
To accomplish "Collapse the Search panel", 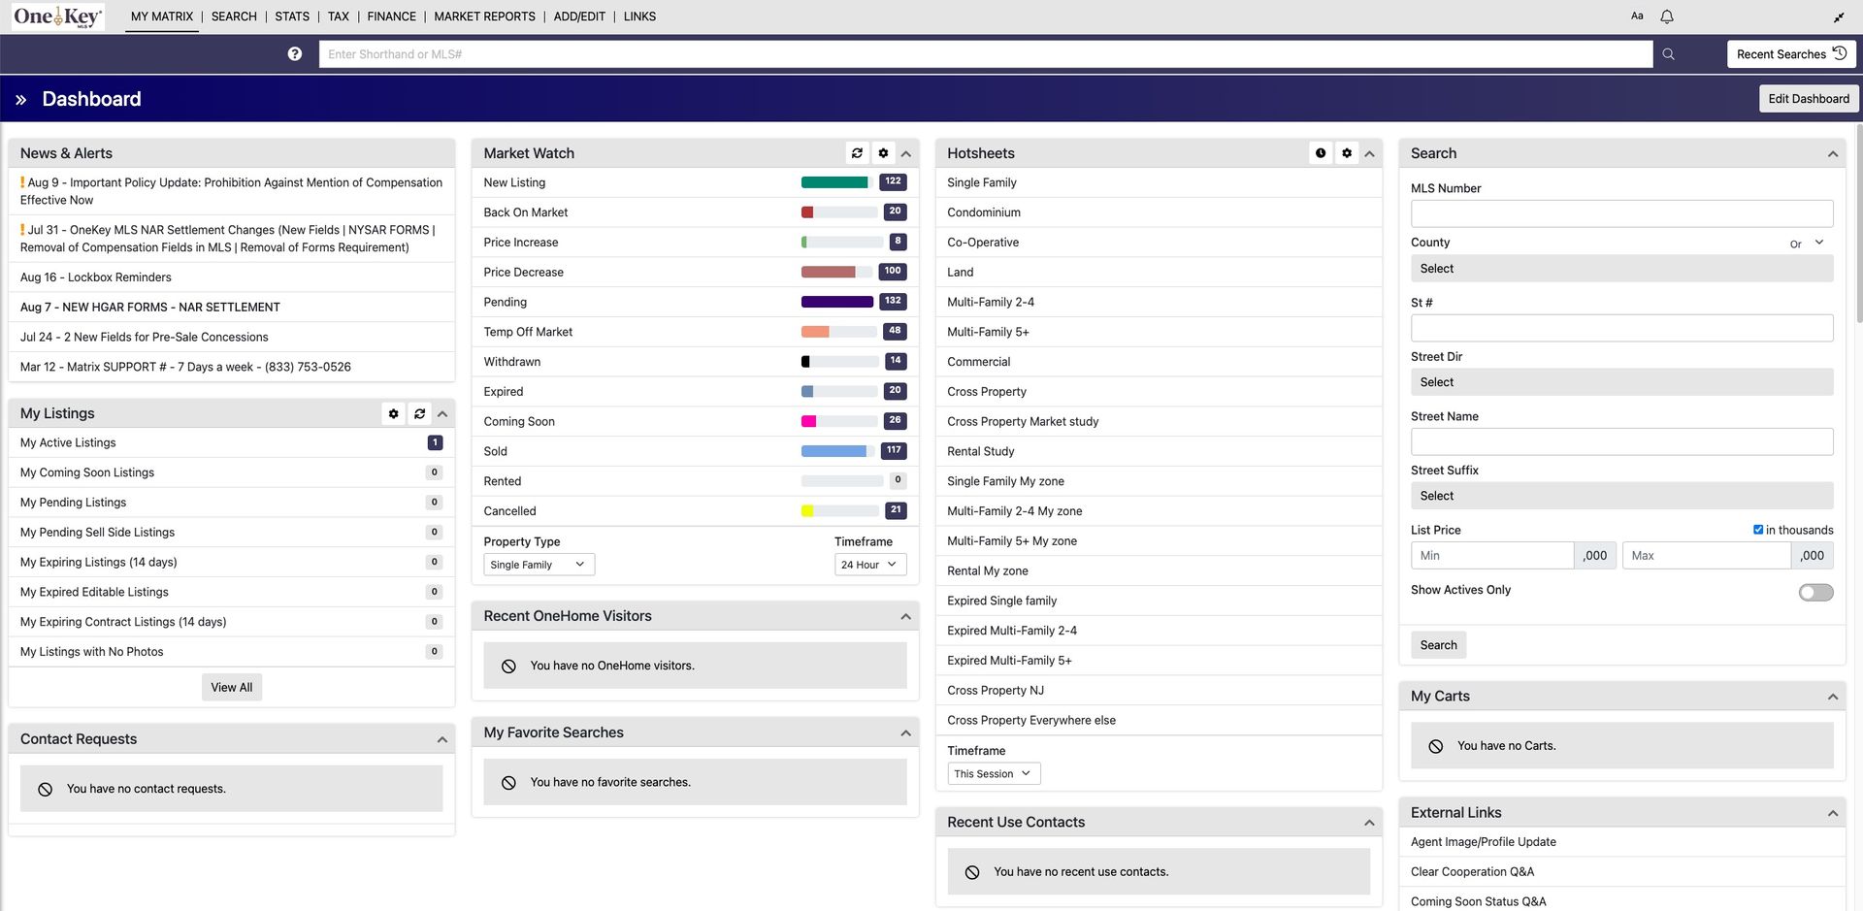I will coord(1832,153).
